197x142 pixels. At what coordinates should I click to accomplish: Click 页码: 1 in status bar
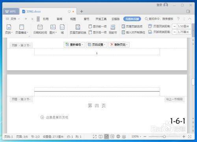(9, 137)
